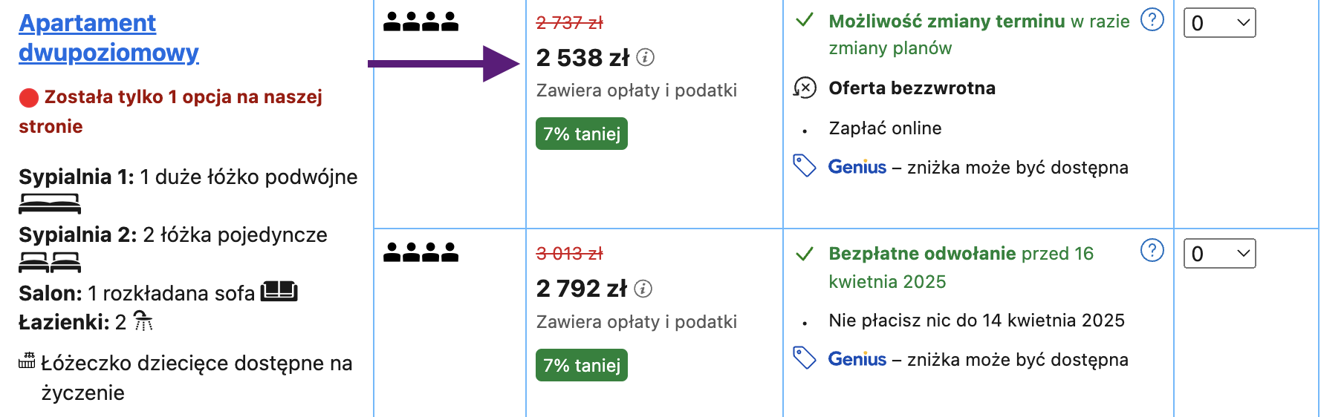Open room quantity dropdown for 2 538 zł offer

(1219, 22)
